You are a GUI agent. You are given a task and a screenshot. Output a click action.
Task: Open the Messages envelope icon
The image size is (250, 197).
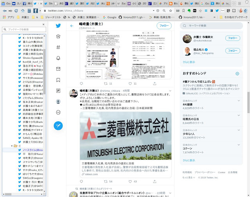click(x=58, y=69)
